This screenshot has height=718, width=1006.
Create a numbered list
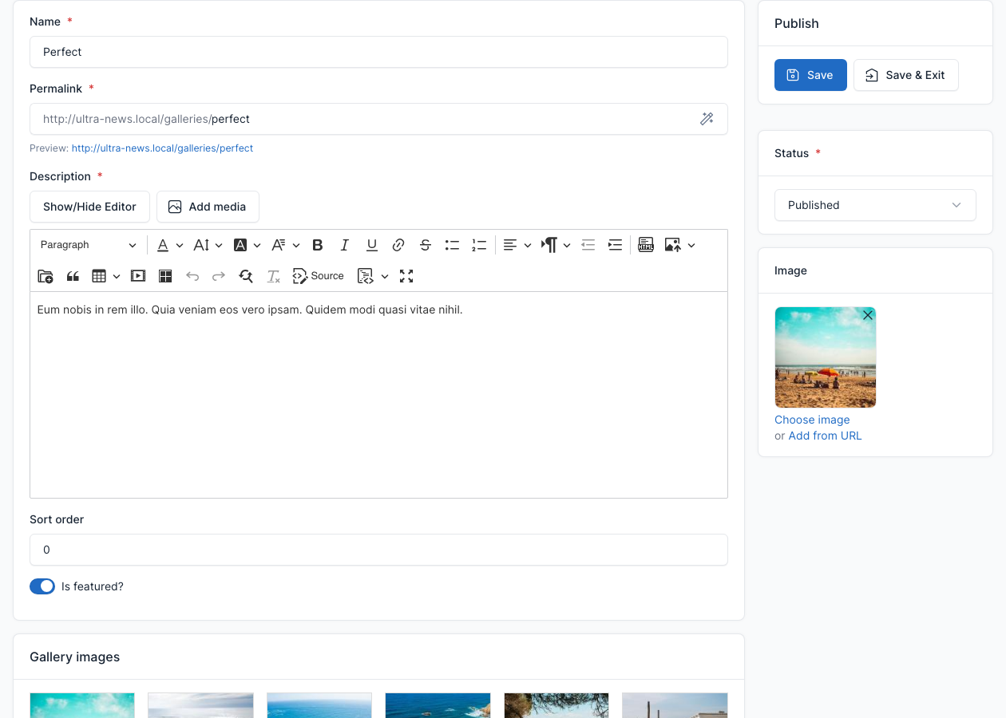[479, 245]
